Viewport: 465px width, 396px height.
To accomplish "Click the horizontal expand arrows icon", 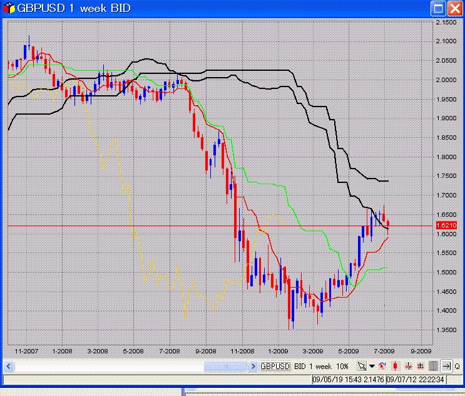I will [421, 367].
